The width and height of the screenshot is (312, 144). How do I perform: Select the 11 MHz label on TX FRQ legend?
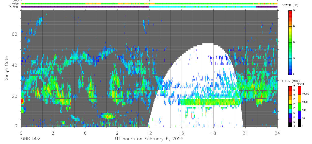point(294,117)
